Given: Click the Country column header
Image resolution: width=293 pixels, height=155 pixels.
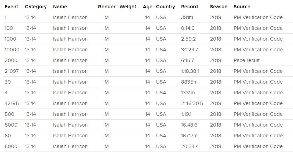Looking at the screenshot, I should [x=166, y=7].
